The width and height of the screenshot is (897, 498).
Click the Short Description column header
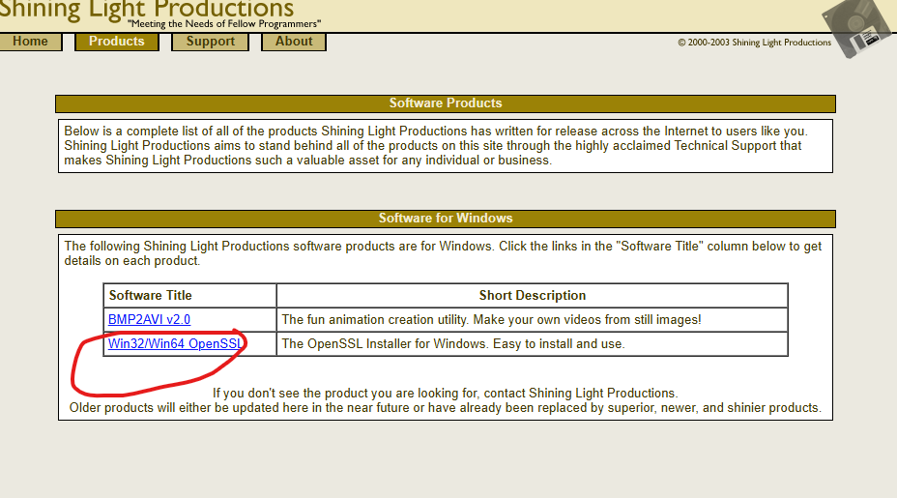(533, 295)
